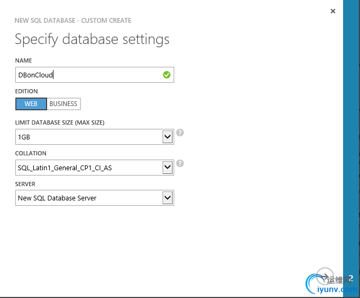This screenshot has height=298, width=360.
Task: Click the database Name text field
Action: point(87,75)
